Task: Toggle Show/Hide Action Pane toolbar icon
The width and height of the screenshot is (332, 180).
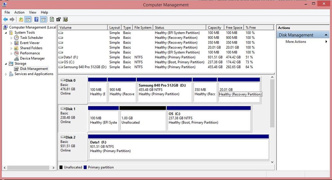Action: pos(43,20)
